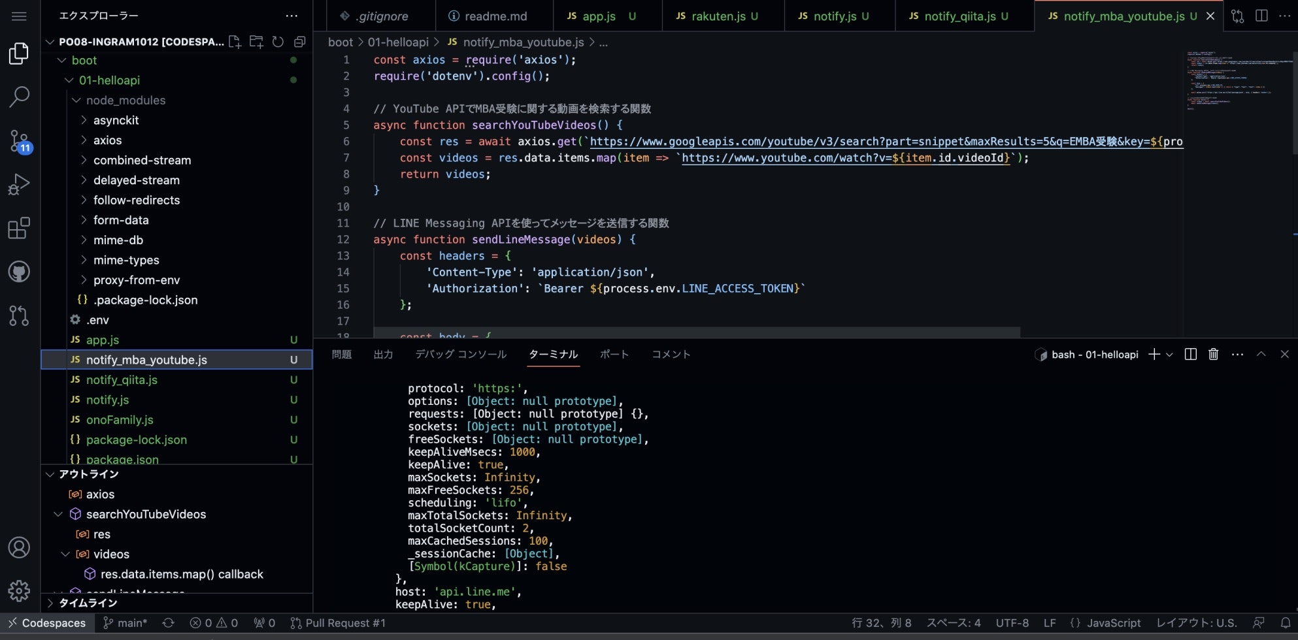This screenshot has height=640, width=1298.
Task: Open the Explorer view in activity bar
Action: (19, 54)
